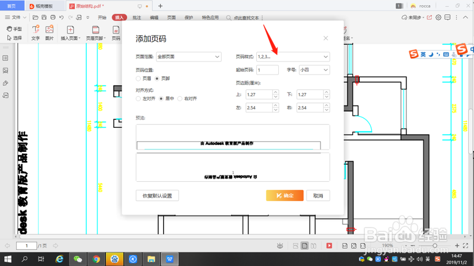The image size is (474, 266).
Task: Switch to 批注 ribbon tab
Action: pos(137,18)
